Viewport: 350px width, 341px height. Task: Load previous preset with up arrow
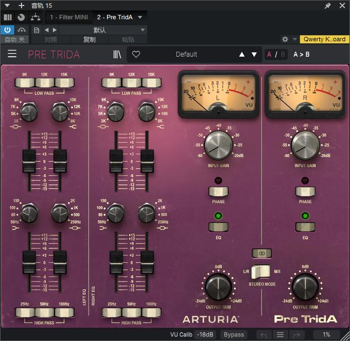click(x=242, y=54)
